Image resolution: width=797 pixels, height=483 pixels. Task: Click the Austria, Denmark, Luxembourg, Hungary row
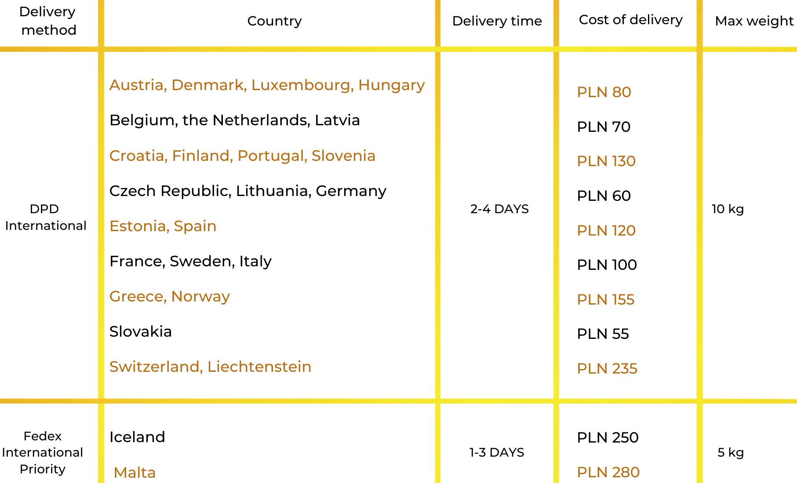267,85
